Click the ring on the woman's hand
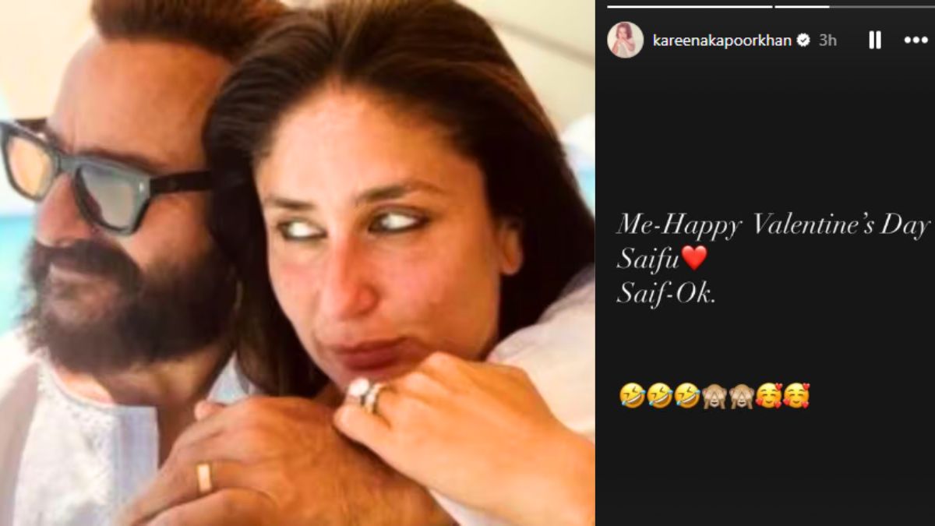Screen dimensions: 935x526 367,394
